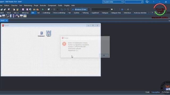Click the Stop program icon

[x=57, y=9]
